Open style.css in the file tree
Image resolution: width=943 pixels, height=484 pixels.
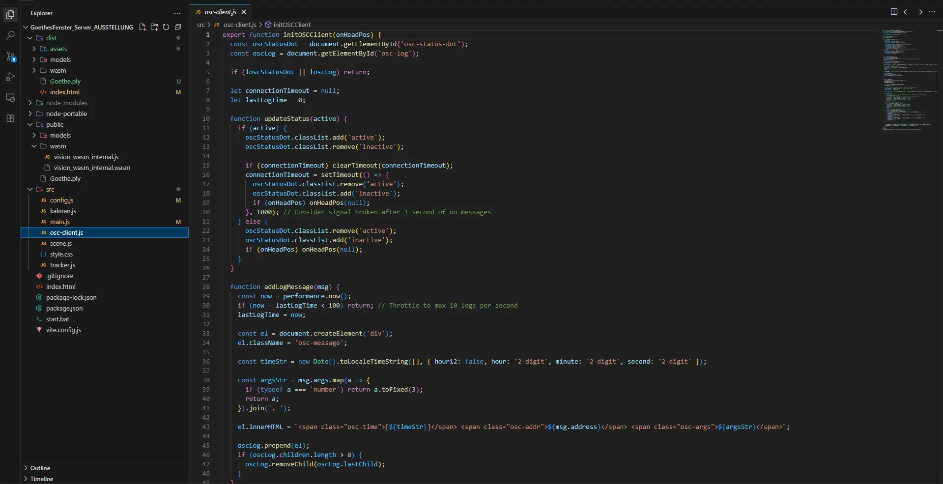(x=105, y=254)
